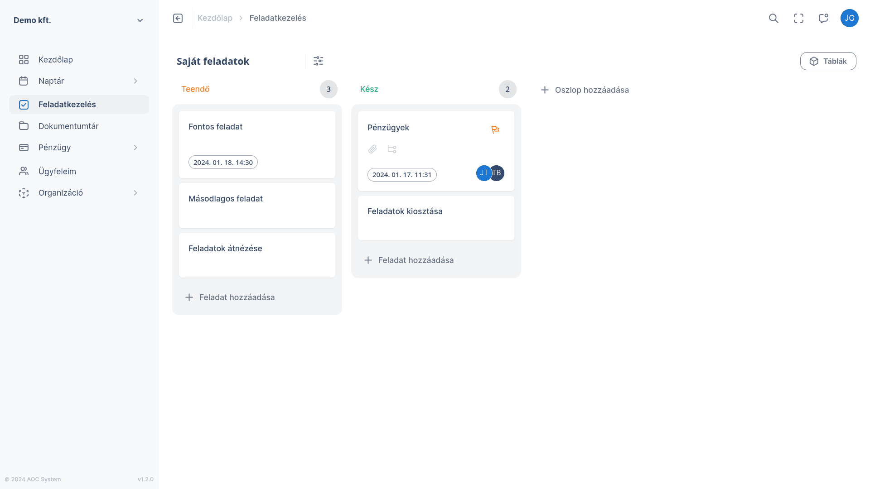This screenshot has height=489, width=870.
Task: Open notifications chat bubble icon
Action: [x=823, y=18]
